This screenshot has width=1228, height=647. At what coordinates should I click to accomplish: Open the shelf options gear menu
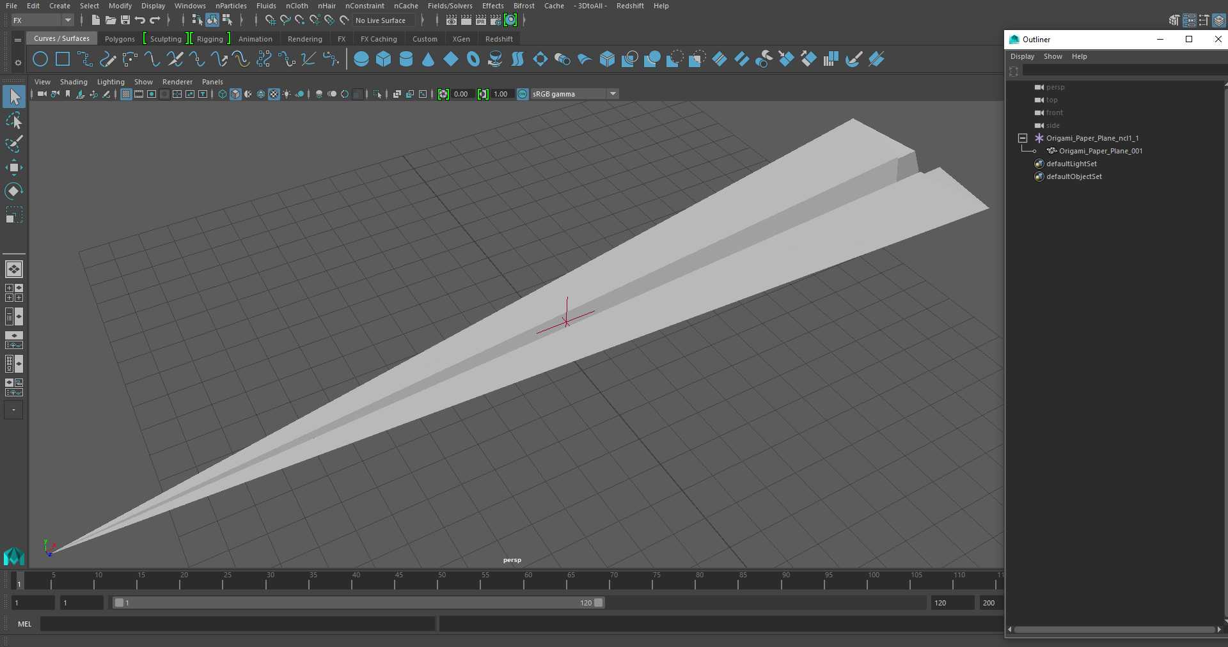point(18,63)
